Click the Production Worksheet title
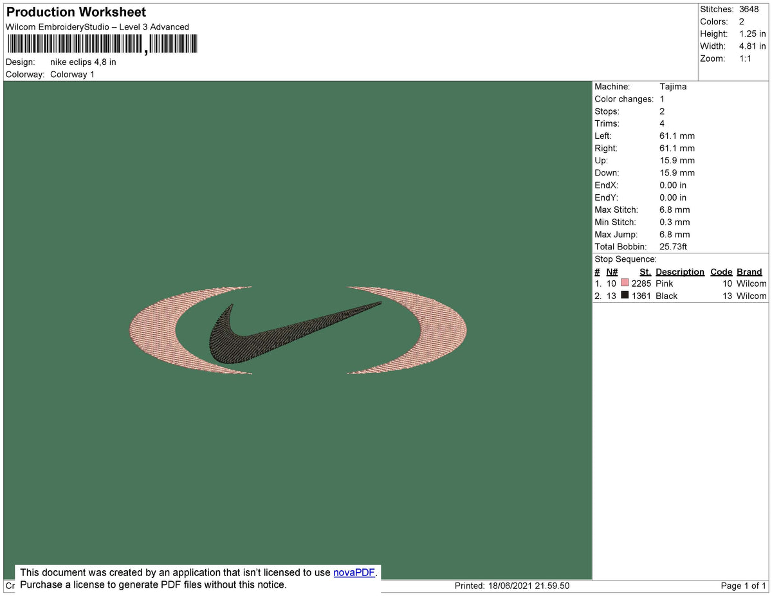The width and height of the screenshot is (772, 596). [x=75, y=12]
